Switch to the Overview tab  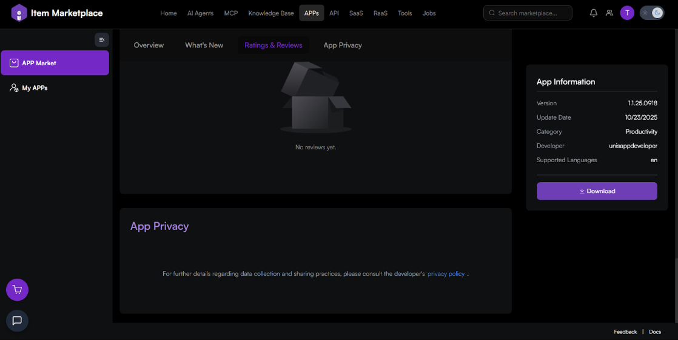149,45
